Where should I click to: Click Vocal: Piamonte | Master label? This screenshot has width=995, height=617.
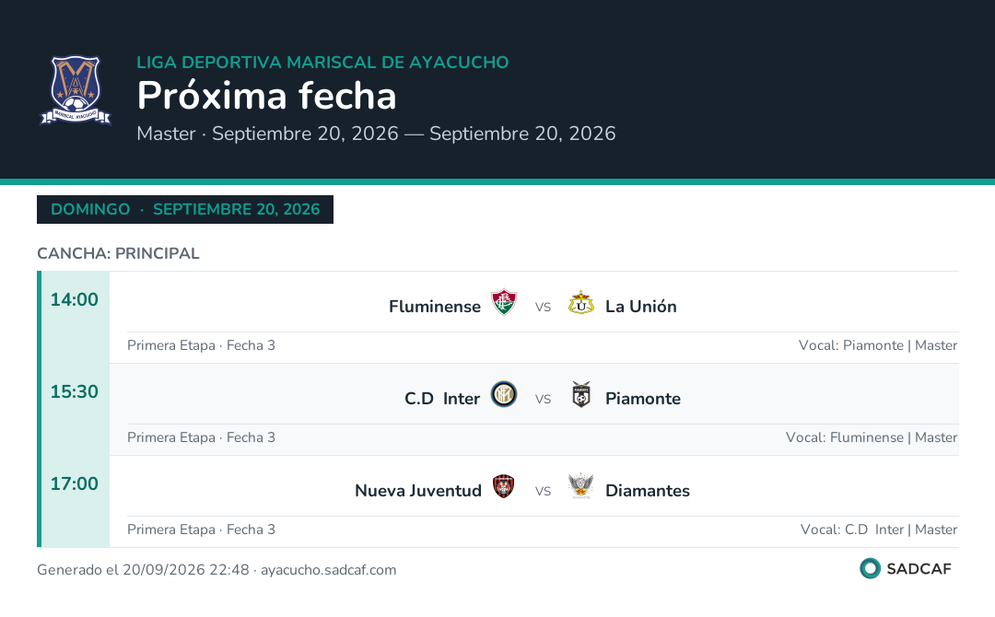coord(878,345)
